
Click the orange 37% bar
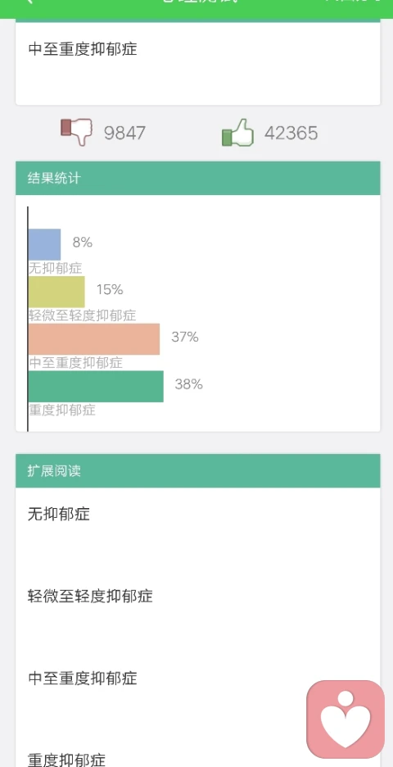point(94,339)
